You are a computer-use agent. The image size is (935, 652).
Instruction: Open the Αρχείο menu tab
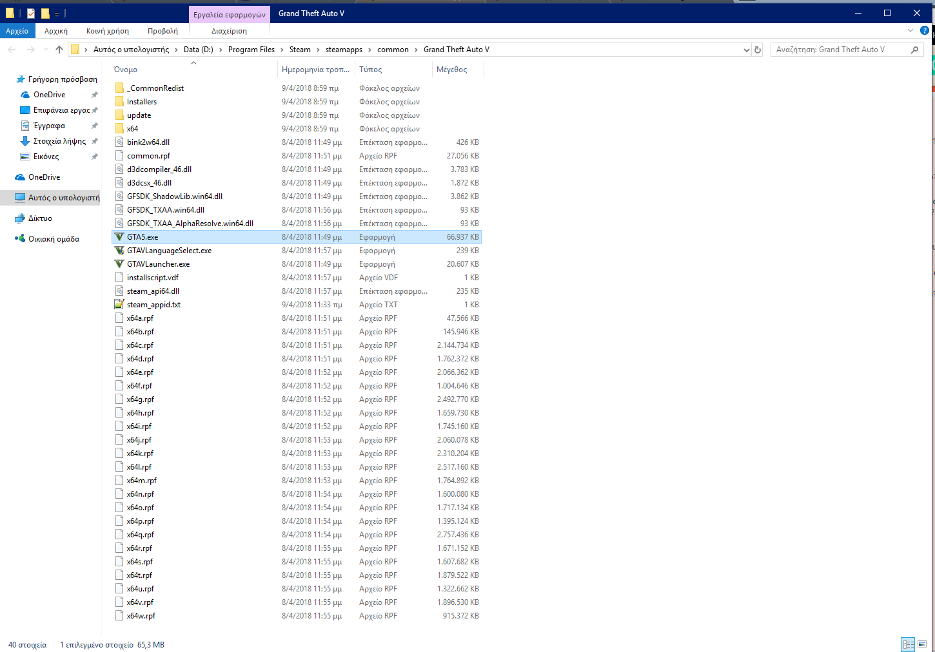[x=17, y=31]
